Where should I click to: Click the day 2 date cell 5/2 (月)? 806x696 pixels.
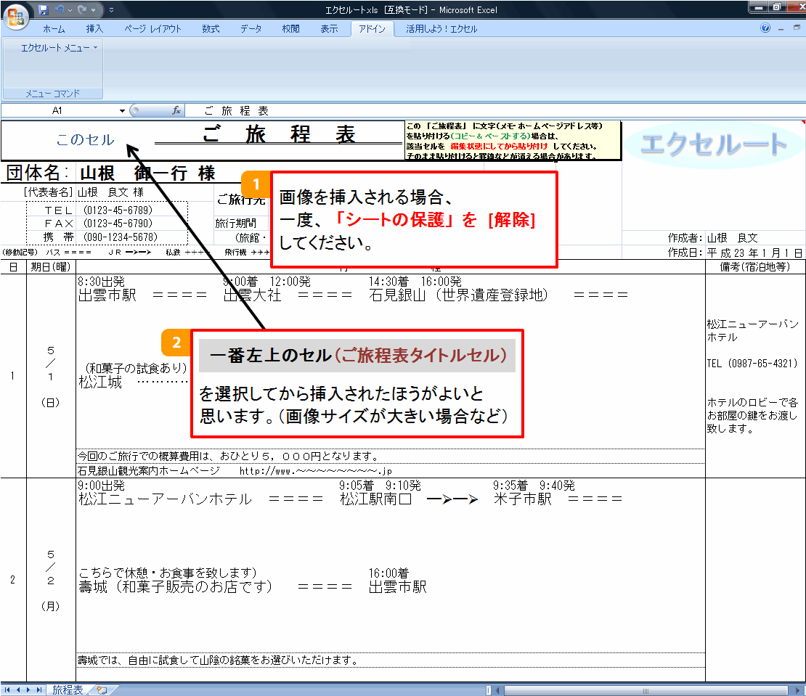(50, 579)
